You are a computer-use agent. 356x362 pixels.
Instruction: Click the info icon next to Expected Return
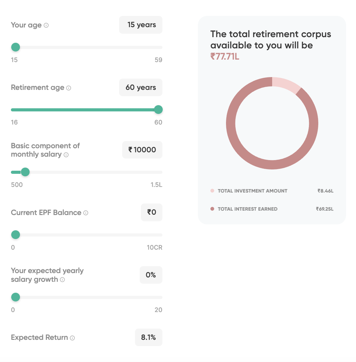(72, 338)
